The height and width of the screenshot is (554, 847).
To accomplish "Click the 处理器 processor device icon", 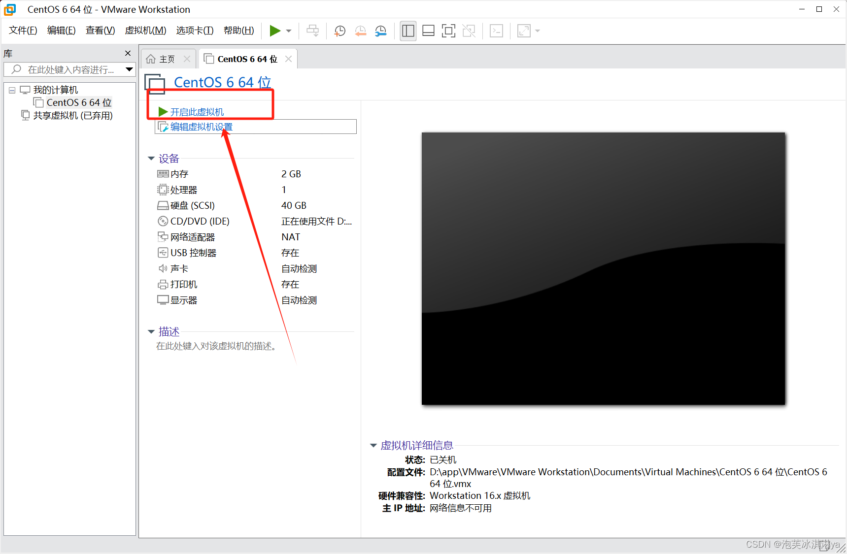I will 163,190.
